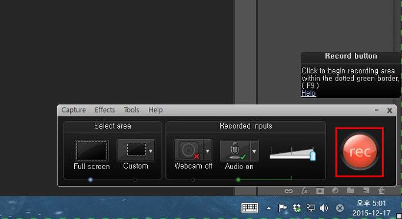Open the audio source dropdown arrow
Viewport: 402px width, 219px height.
click(x=254, y=151)
